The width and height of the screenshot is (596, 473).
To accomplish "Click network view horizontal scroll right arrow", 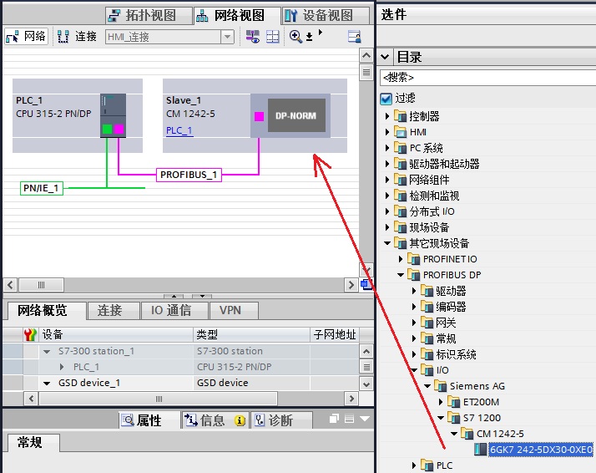I will pyautogui.click(x=351, y=285).
